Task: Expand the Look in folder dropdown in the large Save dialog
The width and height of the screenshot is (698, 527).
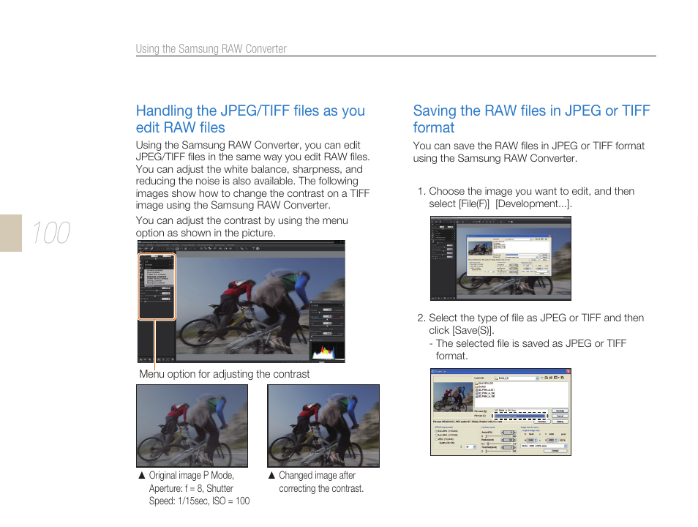Action: coord(537,378)
